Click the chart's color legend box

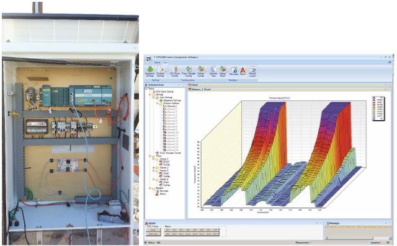pos(378,108)
